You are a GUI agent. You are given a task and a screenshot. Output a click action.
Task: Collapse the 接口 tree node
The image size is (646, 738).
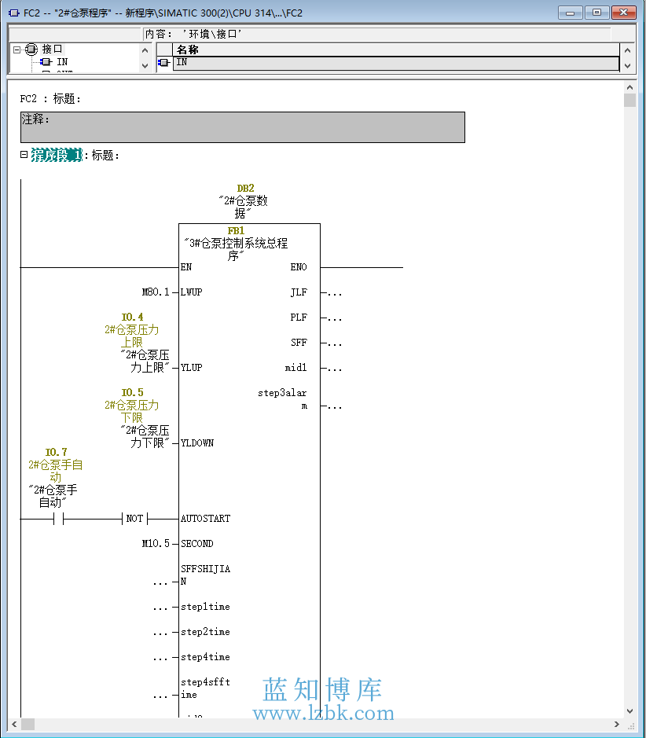pos(17,50)
